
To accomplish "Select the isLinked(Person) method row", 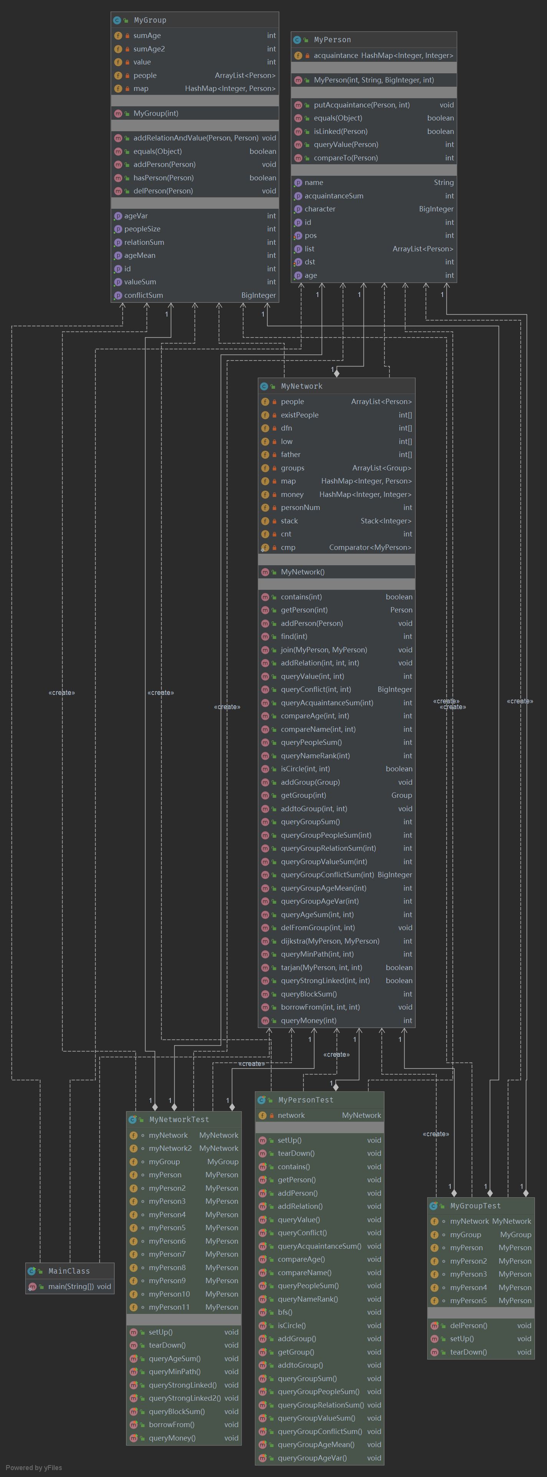I will point(374,131).
